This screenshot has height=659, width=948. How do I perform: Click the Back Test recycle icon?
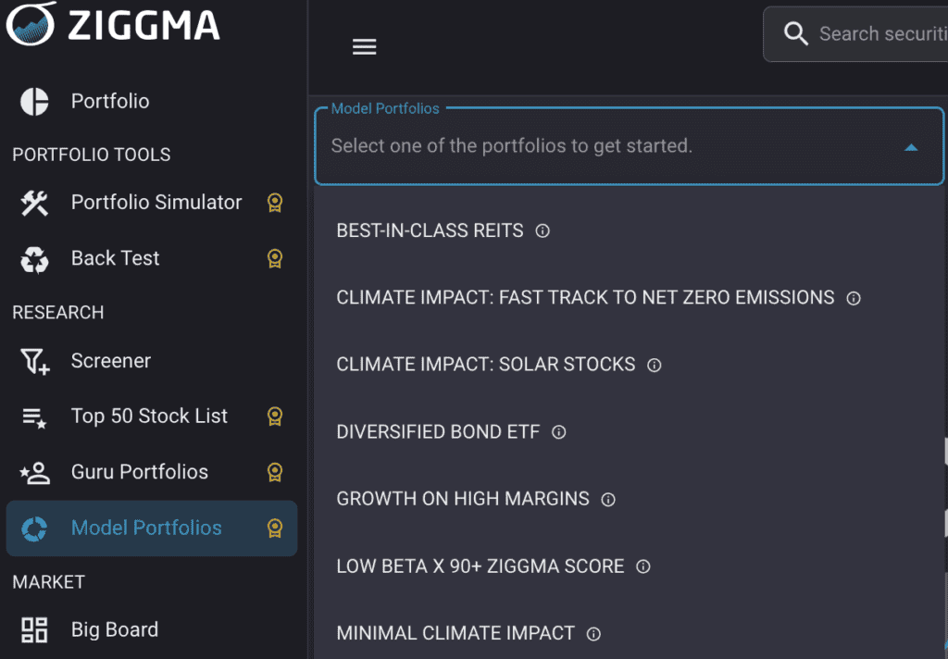(x=34, y=259)
